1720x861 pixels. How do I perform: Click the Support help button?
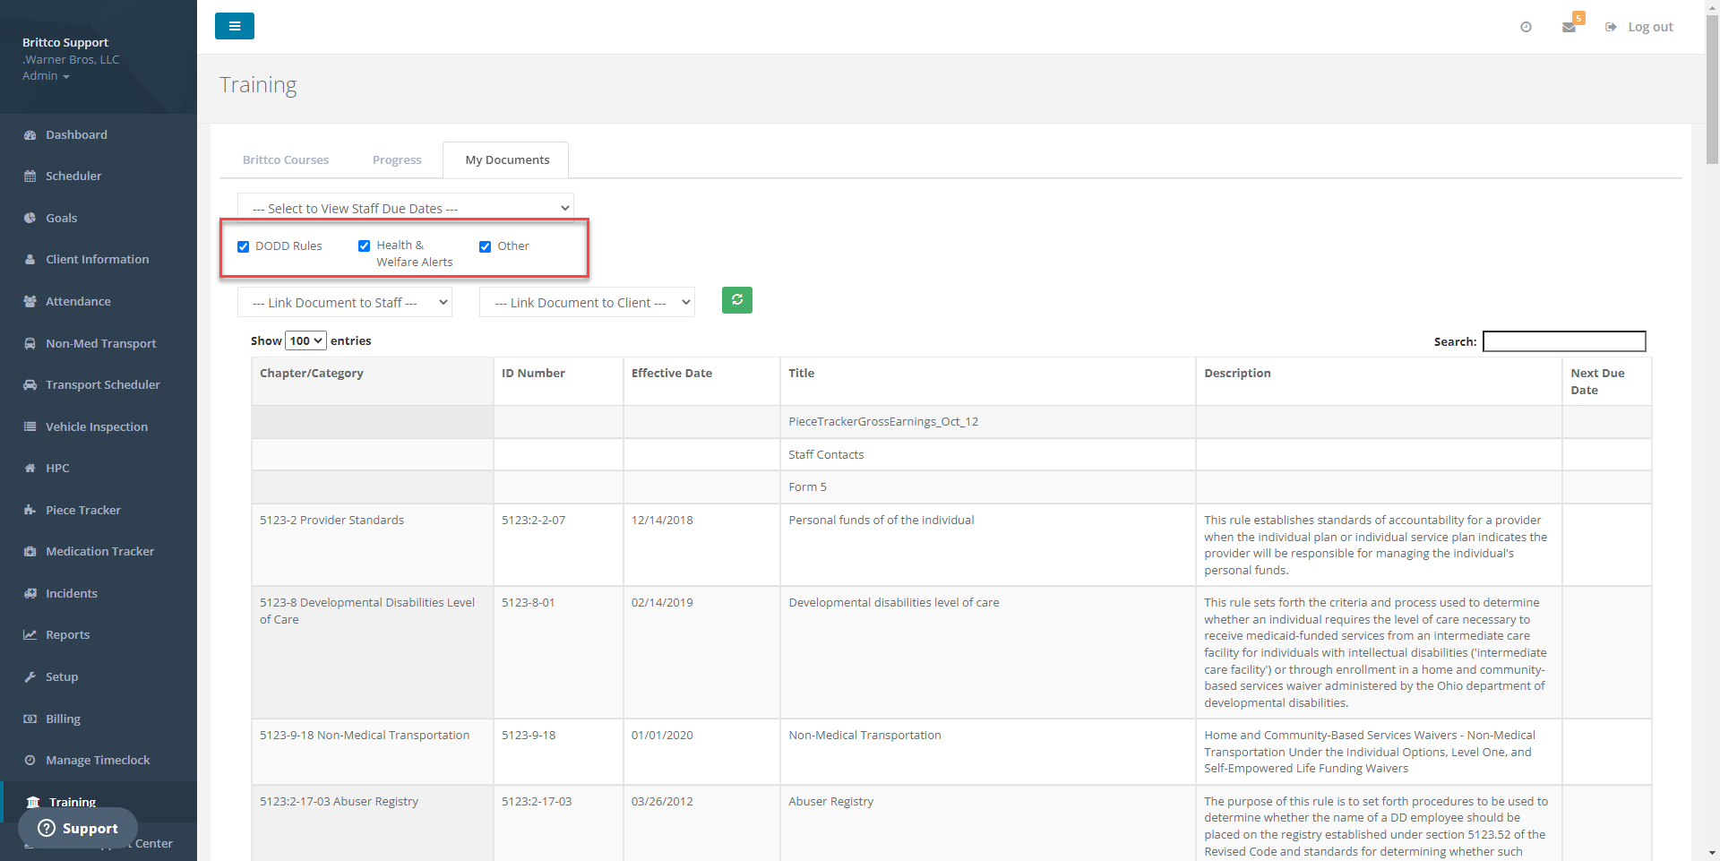(x=78, y=828)
